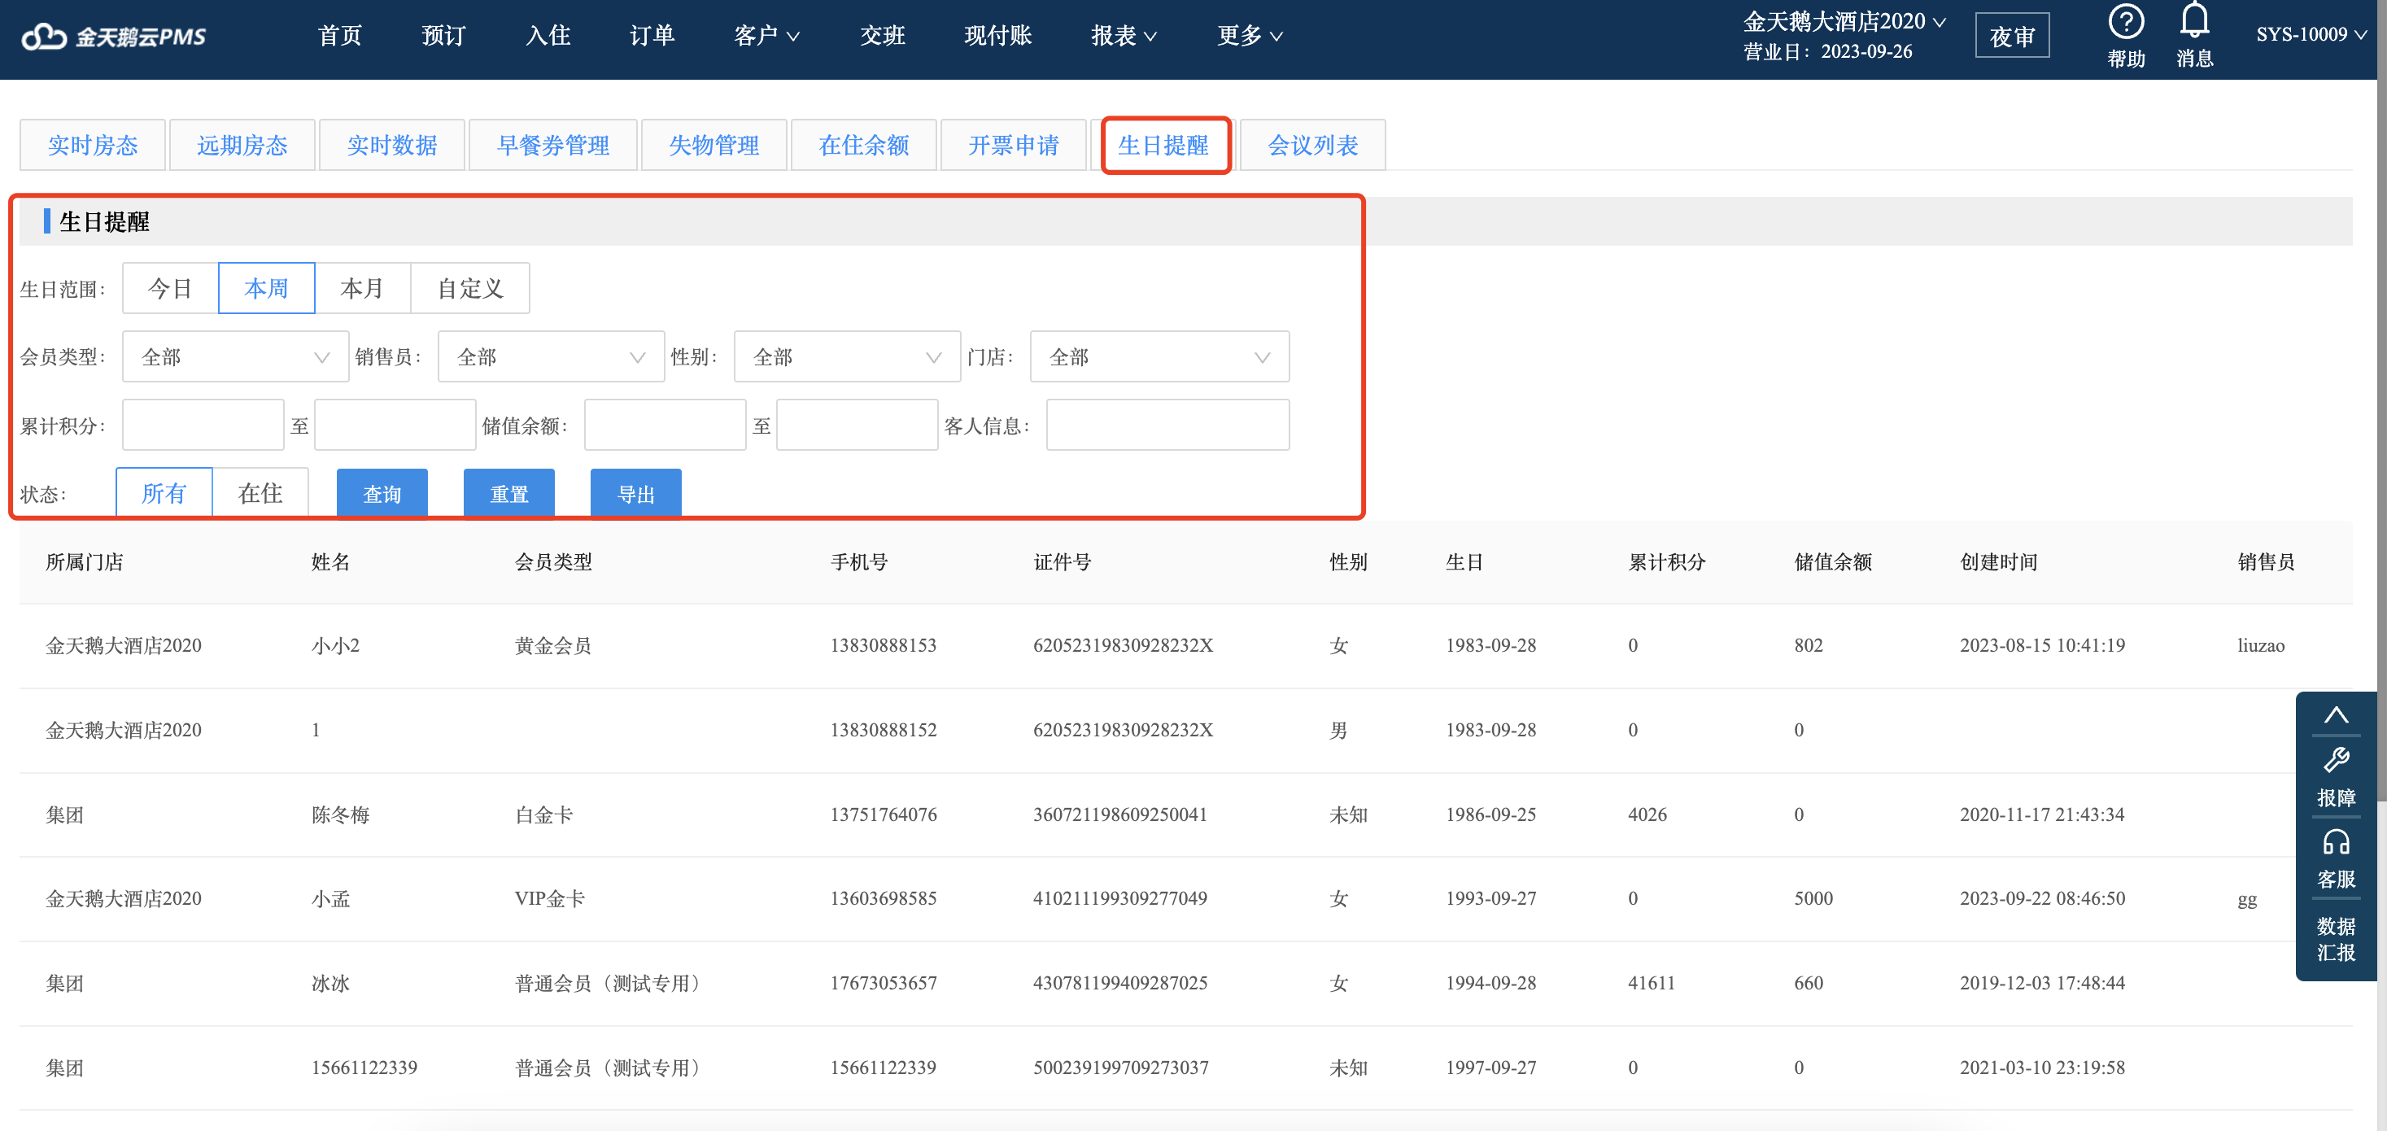The image size is (2387, 1131).
Task: Focus the 储值余额 minimum field
Action: click(665, 425)
